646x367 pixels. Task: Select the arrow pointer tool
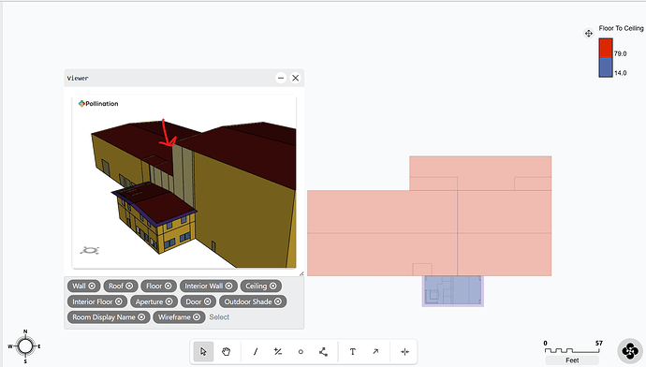tap(203, 351)
